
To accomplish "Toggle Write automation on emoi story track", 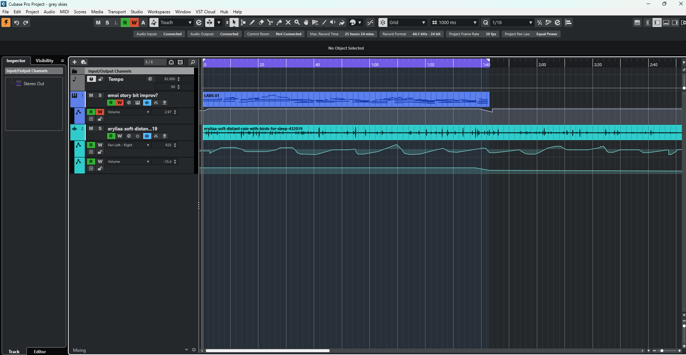I will 120,103.
